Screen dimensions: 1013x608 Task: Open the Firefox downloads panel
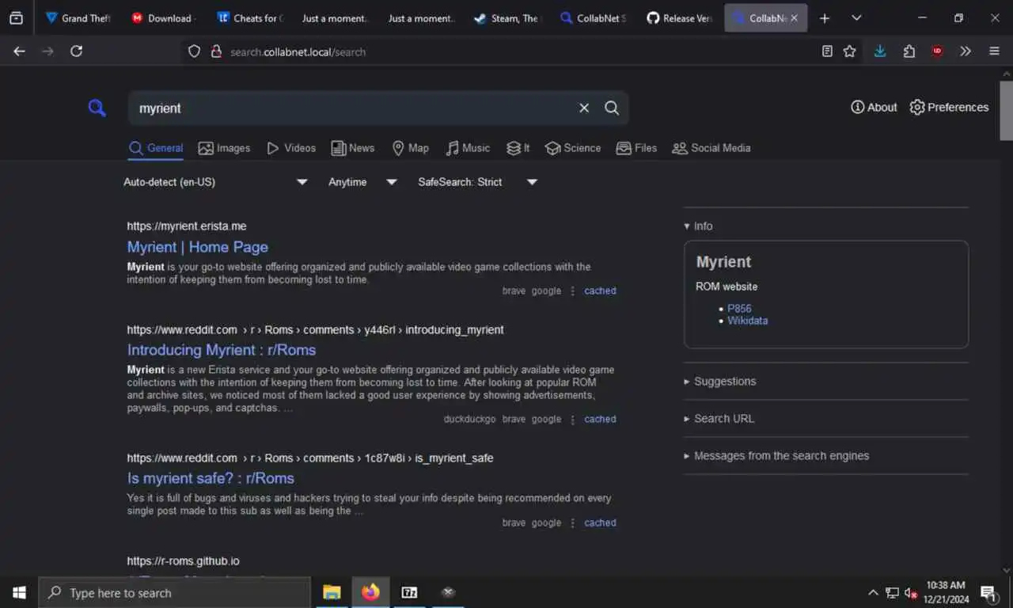880,51
